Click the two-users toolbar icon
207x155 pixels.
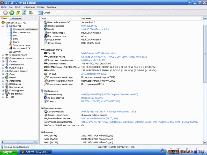[x=31, y=13]
